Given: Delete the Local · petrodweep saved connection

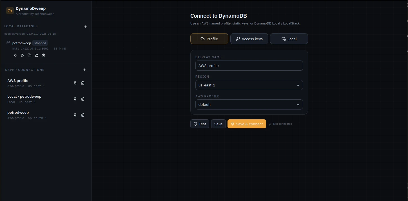Looking at the screenshot, I should (x=83, y=99).
